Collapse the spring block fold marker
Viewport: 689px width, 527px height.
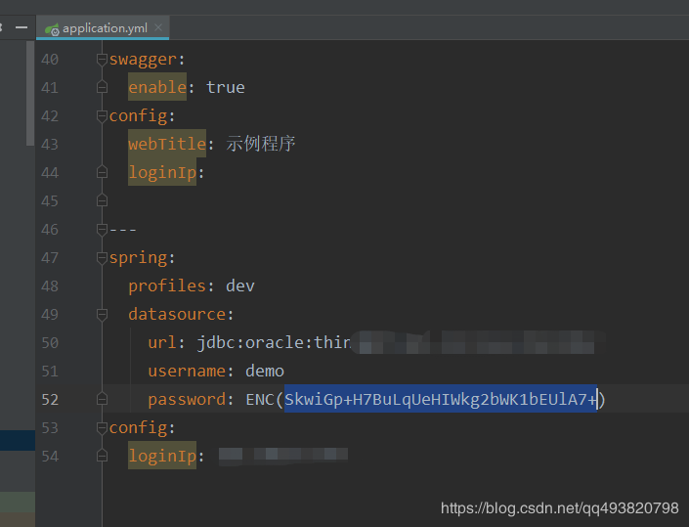[102, 258]
